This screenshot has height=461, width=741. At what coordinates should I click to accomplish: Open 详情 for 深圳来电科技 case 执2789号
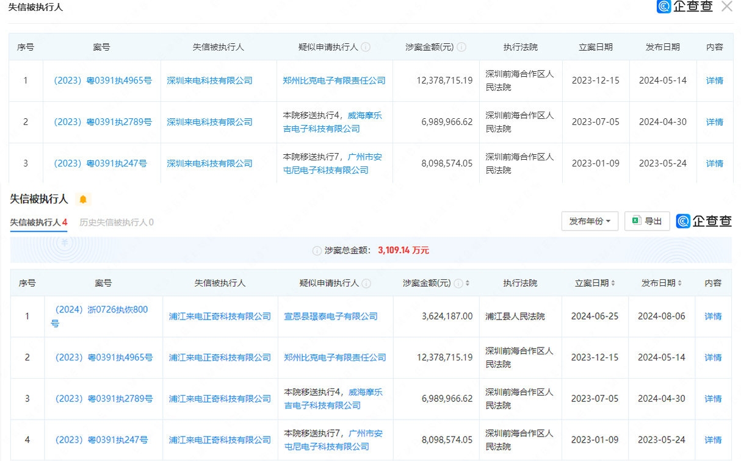click(715, 122)
